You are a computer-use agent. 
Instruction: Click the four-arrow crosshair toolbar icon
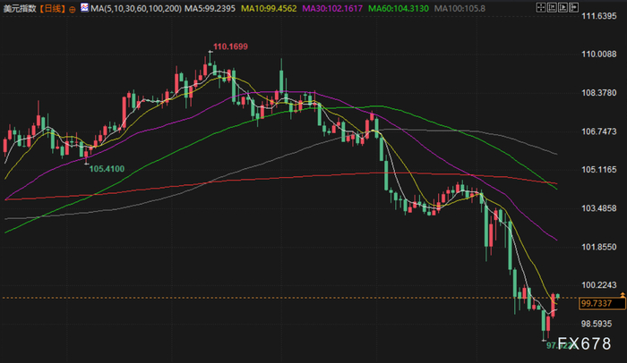click(x=541, y=7)
